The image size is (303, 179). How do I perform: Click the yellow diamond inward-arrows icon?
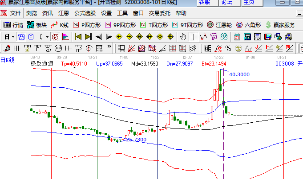click(149, 37)
